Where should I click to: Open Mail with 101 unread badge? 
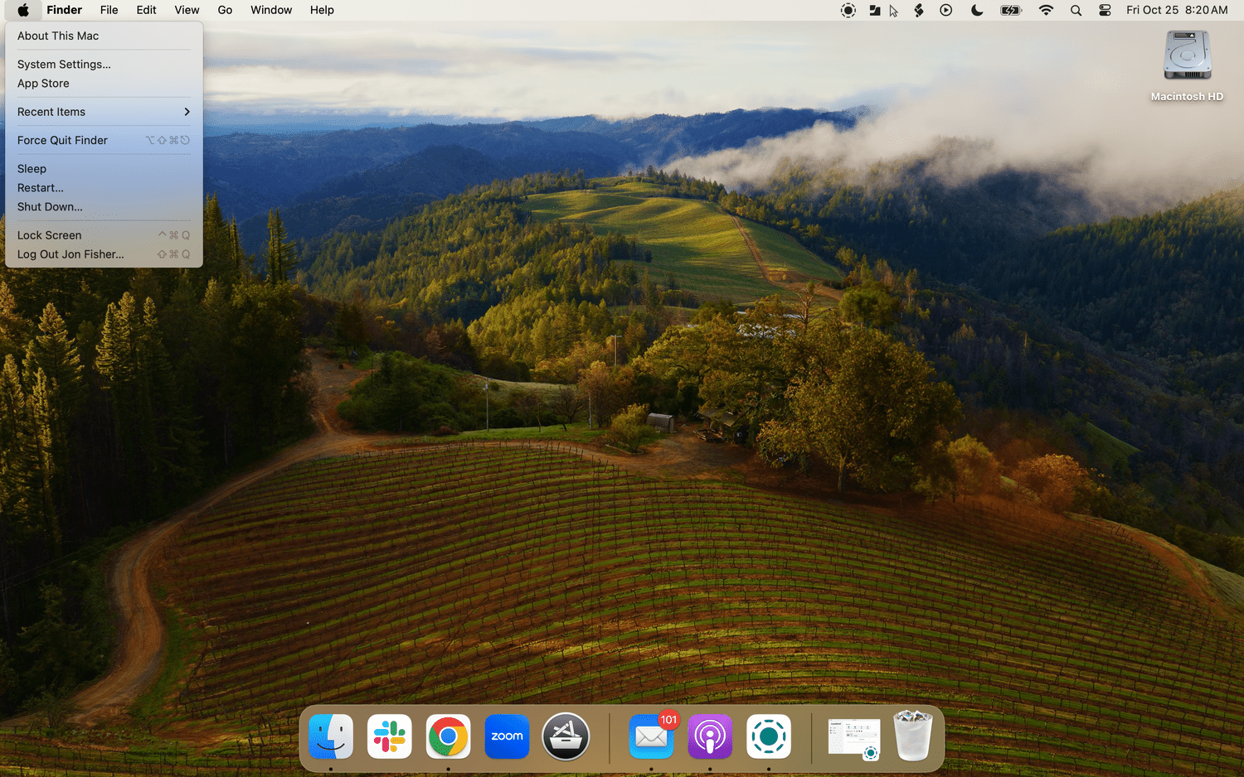651,736
